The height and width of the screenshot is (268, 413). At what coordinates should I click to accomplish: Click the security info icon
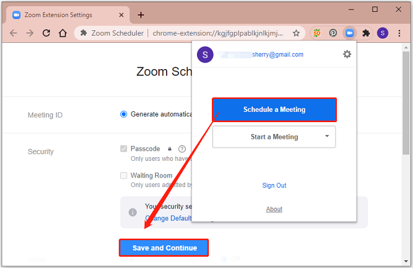[x=133, y=212]
